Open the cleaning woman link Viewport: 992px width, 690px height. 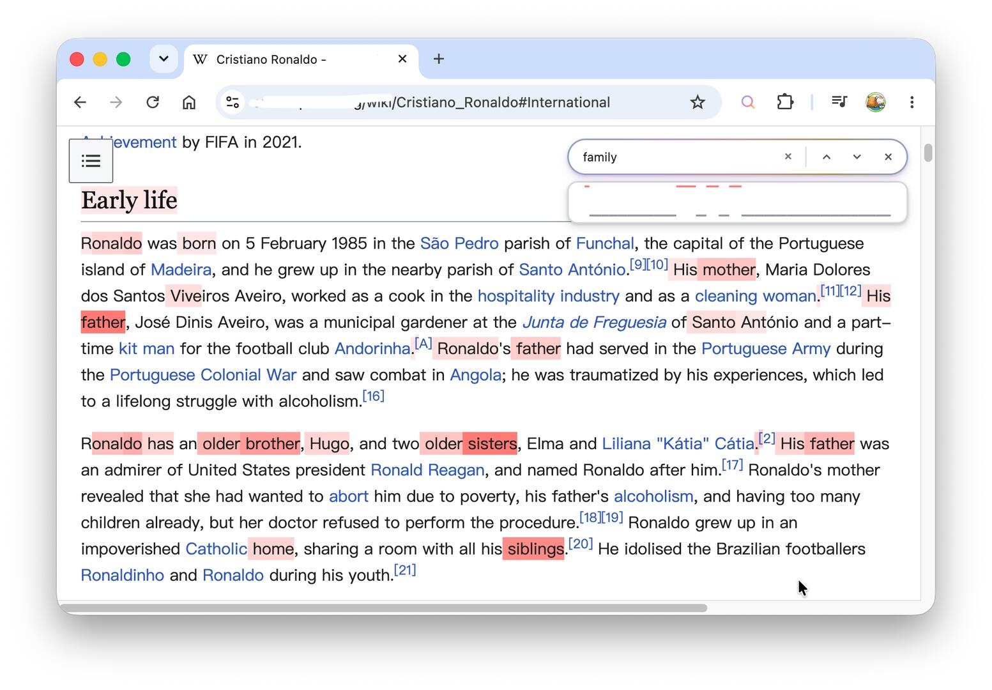[x=756, y=296]
